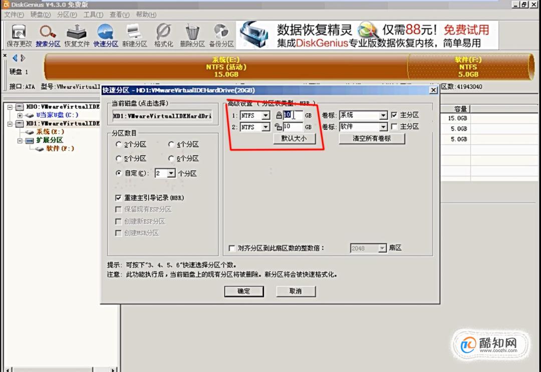Click the 新建分区 new partition icon

(135, 36)
